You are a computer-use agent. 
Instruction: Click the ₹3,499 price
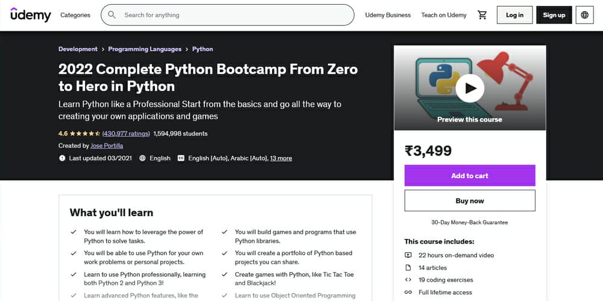(428, 151)
